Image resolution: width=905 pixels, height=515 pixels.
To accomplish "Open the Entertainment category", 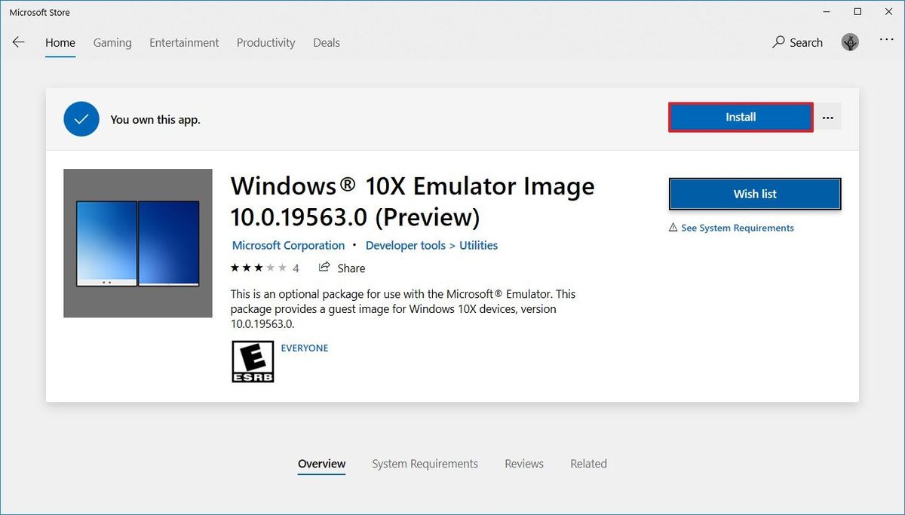I will (183, 42).
